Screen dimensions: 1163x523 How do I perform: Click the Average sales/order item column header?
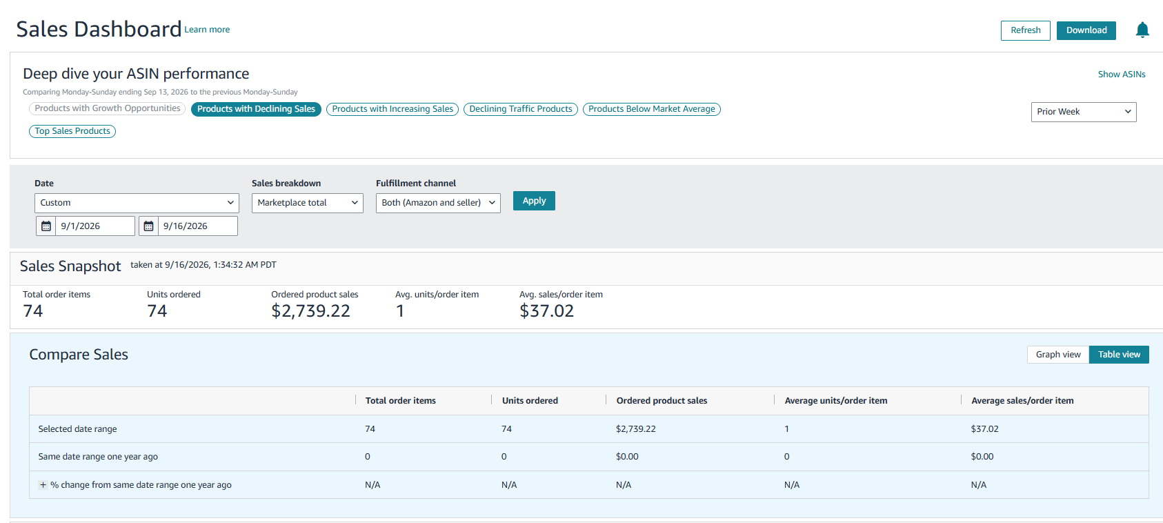pyautogui.click(x=1022, y=401)
